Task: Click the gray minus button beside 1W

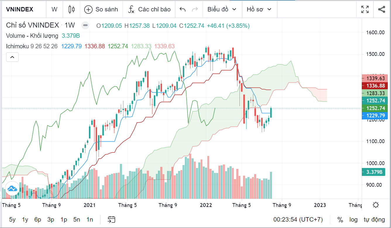Action: tap(85, 25)
